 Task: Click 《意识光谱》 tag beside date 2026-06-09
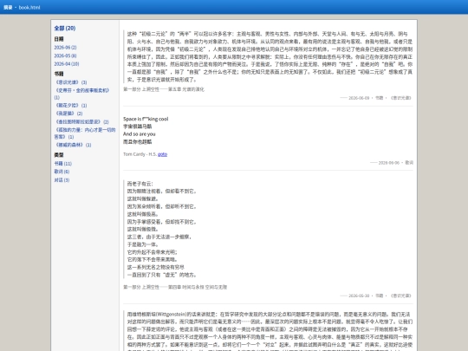401,98
